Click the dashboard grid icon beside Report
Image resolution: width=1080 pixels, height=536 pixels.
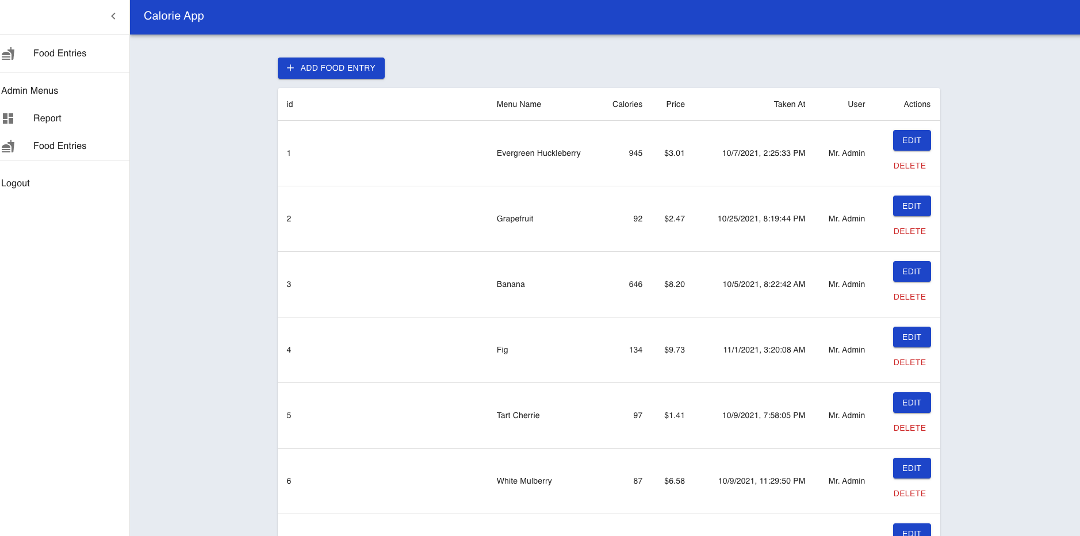(8, 118)
